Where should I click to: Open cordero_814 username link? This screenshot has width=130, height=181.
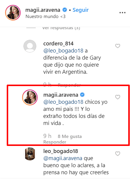58,44
